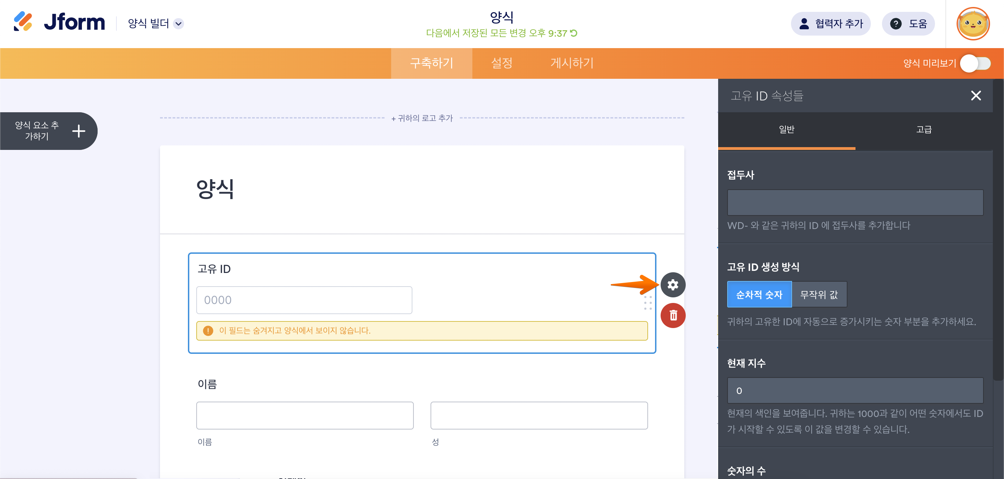1004x479 pixels.
Task: Click the gear properties icon
Action: pos(673,284)
